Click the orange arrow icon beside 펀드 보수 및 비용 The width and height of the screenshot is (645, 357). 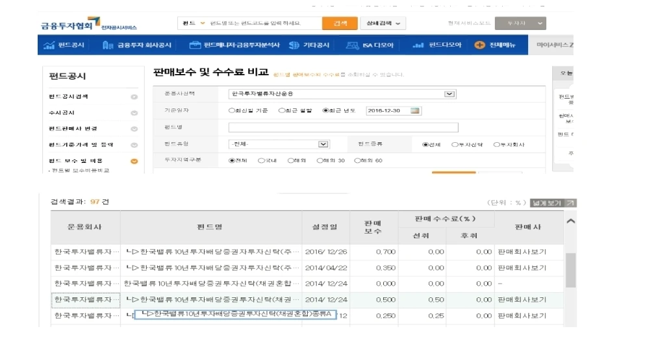[134, 161]
